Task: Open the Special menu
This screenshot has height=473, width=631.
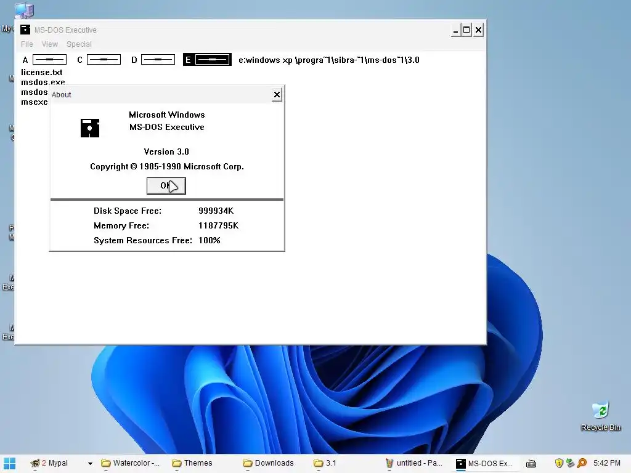Action: click(79, 44)
